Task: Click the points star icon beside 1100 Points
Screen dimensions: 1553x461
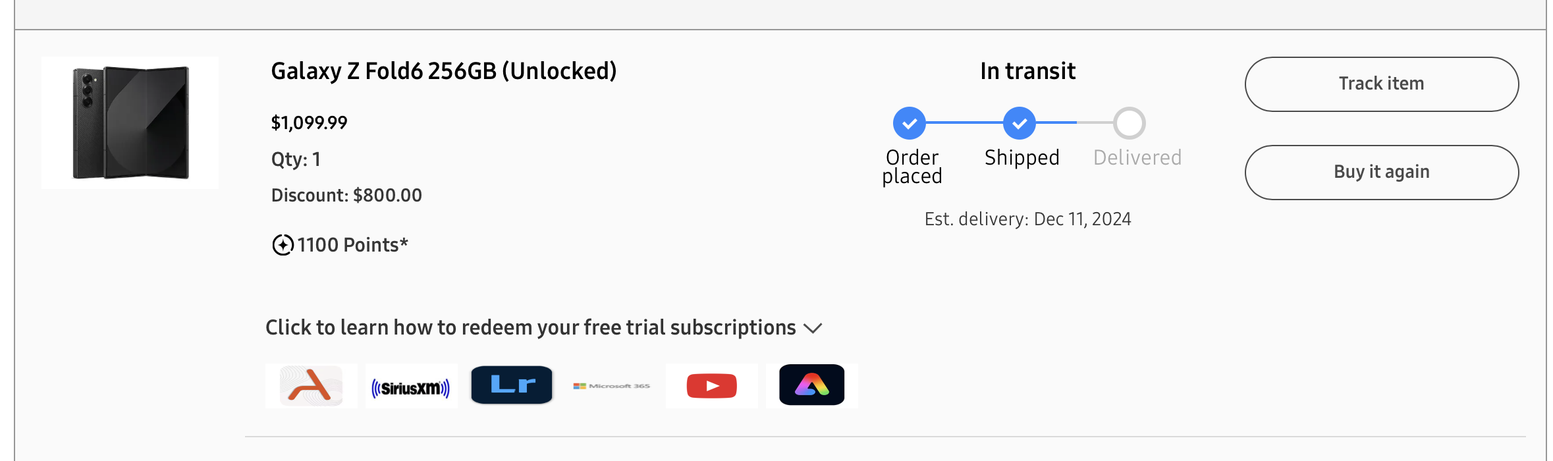Action: pos(283,245)
